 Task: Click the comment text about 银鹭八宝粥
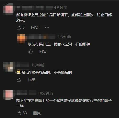64,103
